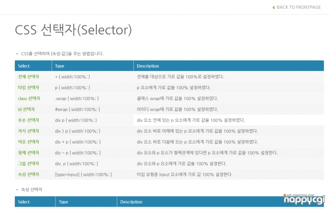Screen dimensions: 330x209
Task: Choose the 후손 선택자 row label
Action: coord(29,120)
